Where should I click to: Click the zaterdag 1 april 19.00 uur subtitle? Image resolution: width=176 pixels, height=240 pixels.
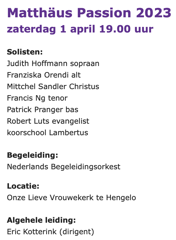pos(80,29)
